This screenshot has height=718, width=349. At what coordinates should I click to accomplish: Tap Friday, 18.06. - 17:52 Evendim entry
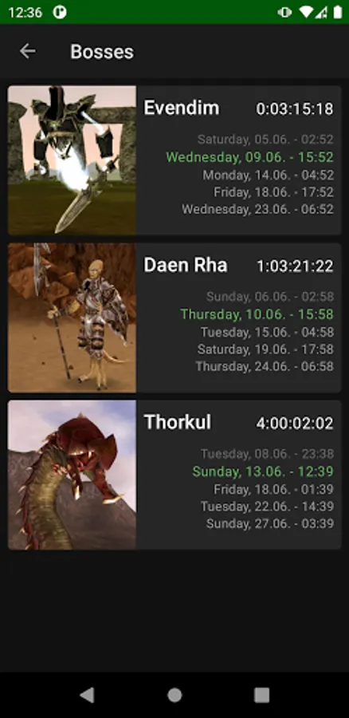[273, 192]
